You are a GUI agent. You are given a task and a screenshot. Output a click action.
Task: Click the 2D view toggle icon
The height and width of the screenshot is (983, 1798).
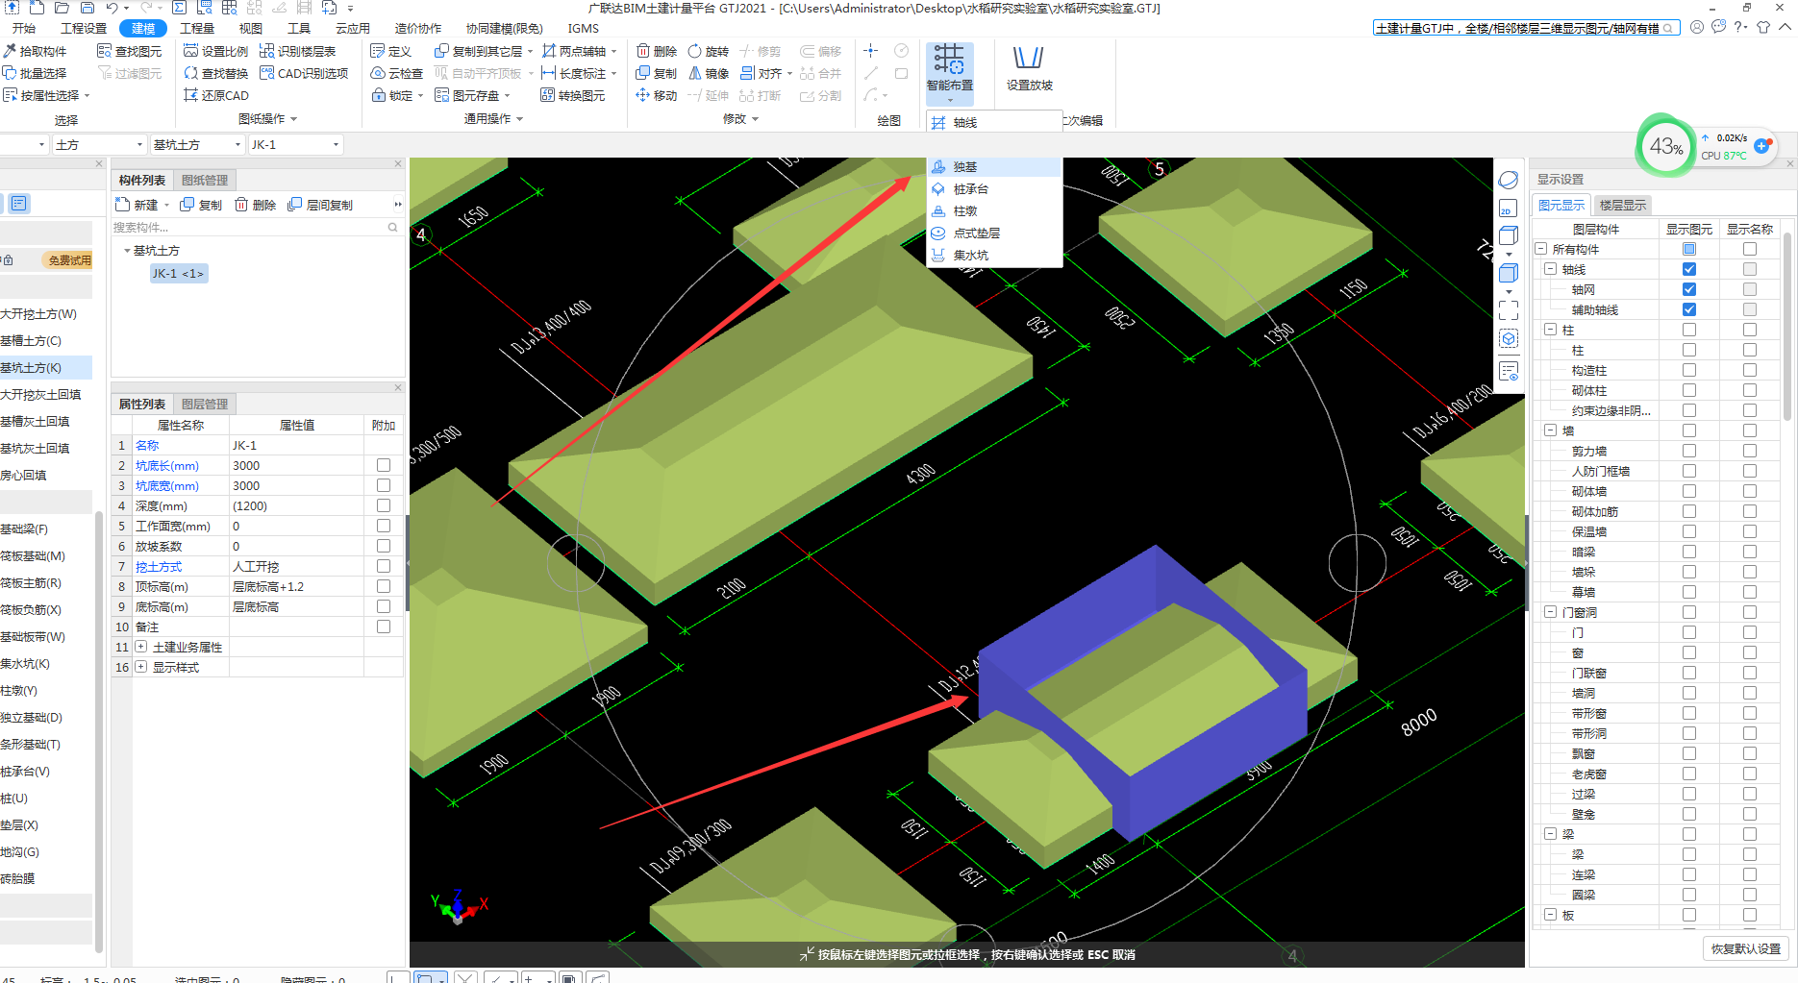(1508, 209)
